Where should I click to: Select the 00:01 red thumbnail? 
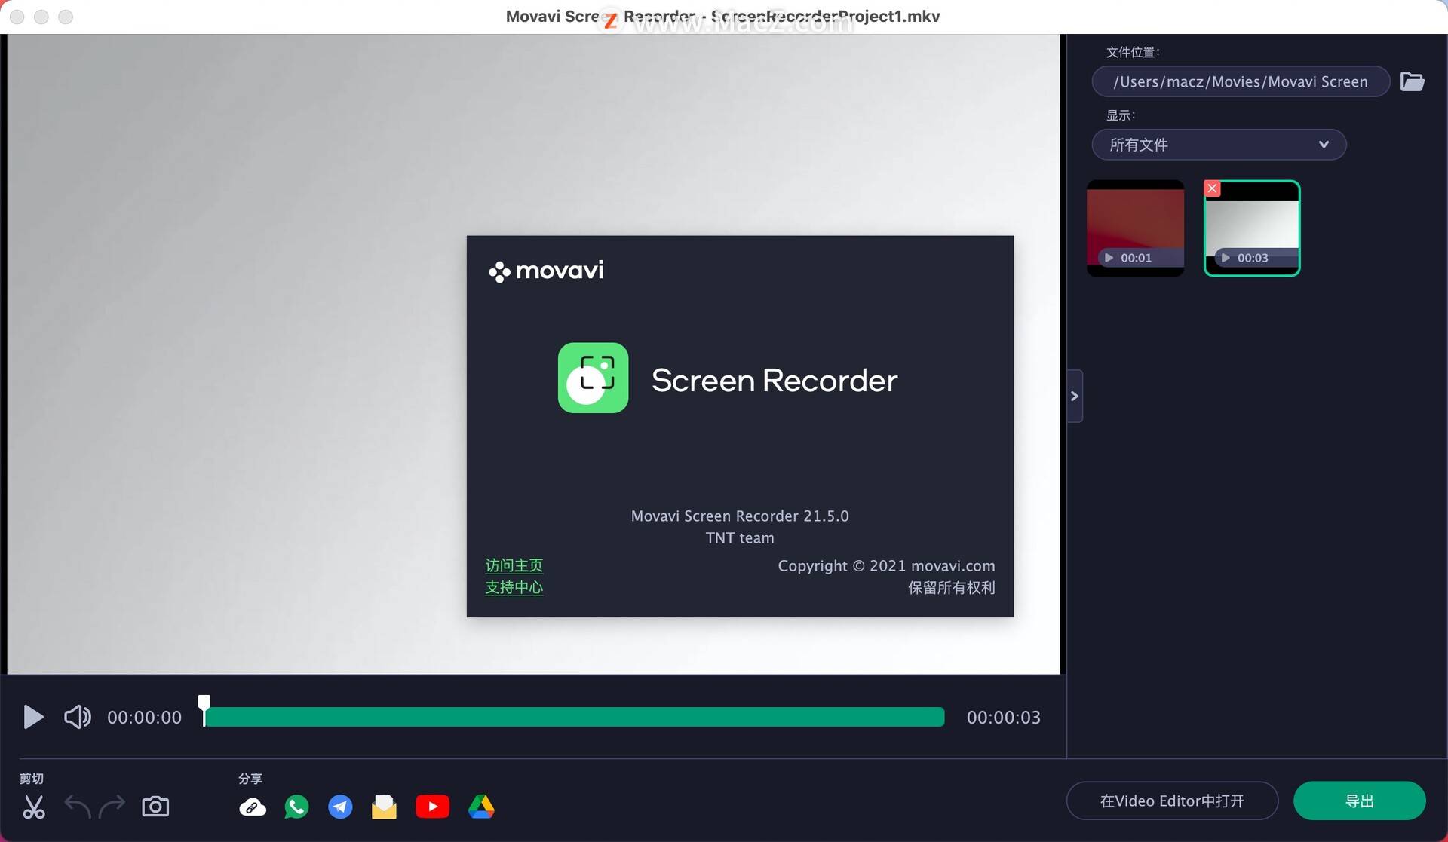click(1135, 228)
